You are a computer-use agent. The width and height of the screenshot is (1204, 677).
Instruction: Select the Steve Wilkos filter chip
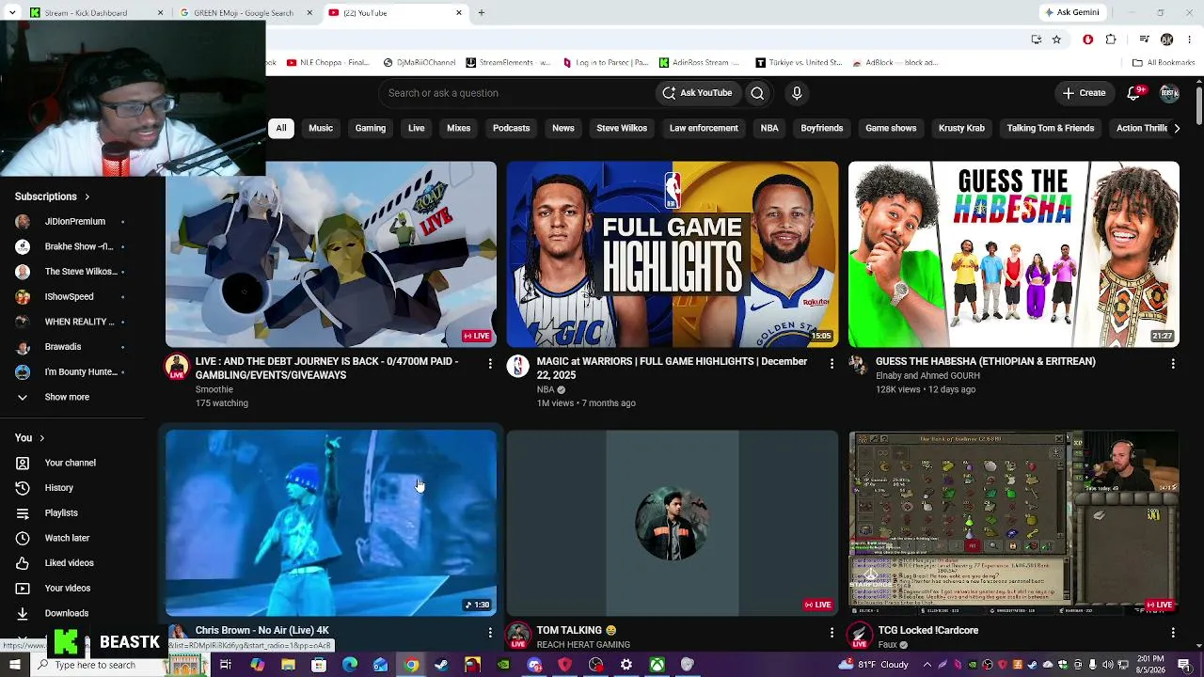[x=622, y=128]
